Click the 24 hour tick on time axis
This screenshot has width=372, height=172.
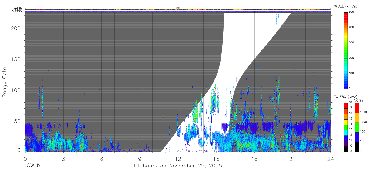coord(331,159)
